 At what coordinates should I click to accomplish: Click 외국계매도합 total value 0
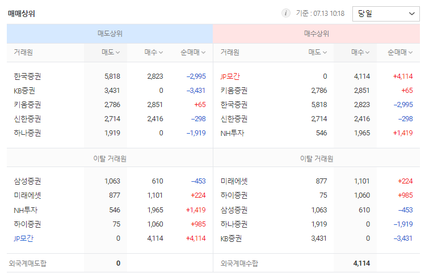point(118,263)
